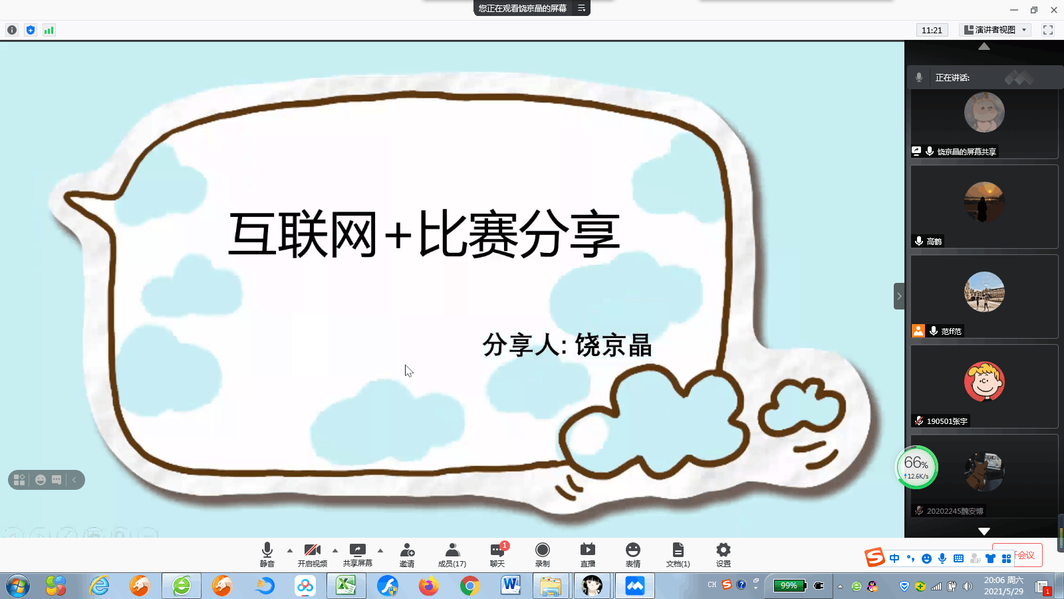This screenshot has width=1064, height=599.
Task: Open the members list 成员(17)
Action: point(452,554)
